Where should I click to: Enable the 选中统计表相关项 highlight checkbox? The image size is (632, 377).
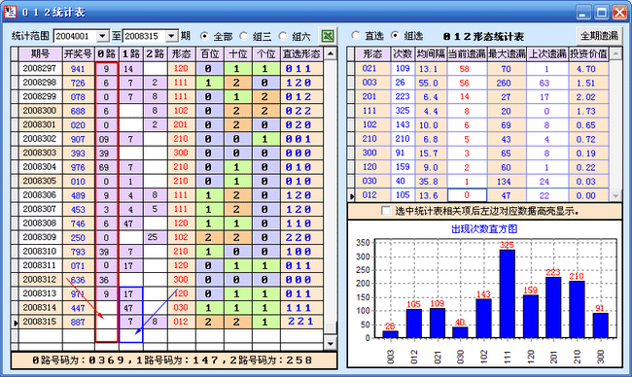386,211
